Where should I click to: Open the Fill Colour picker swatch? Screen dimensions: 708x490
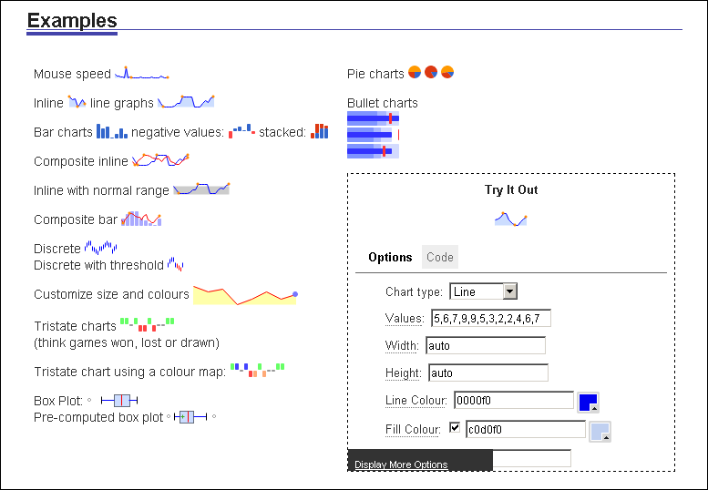point(600,432)
